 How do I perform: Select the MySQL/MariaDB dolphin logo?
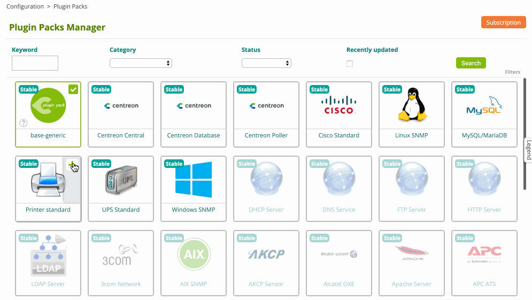tap(484, 105)
